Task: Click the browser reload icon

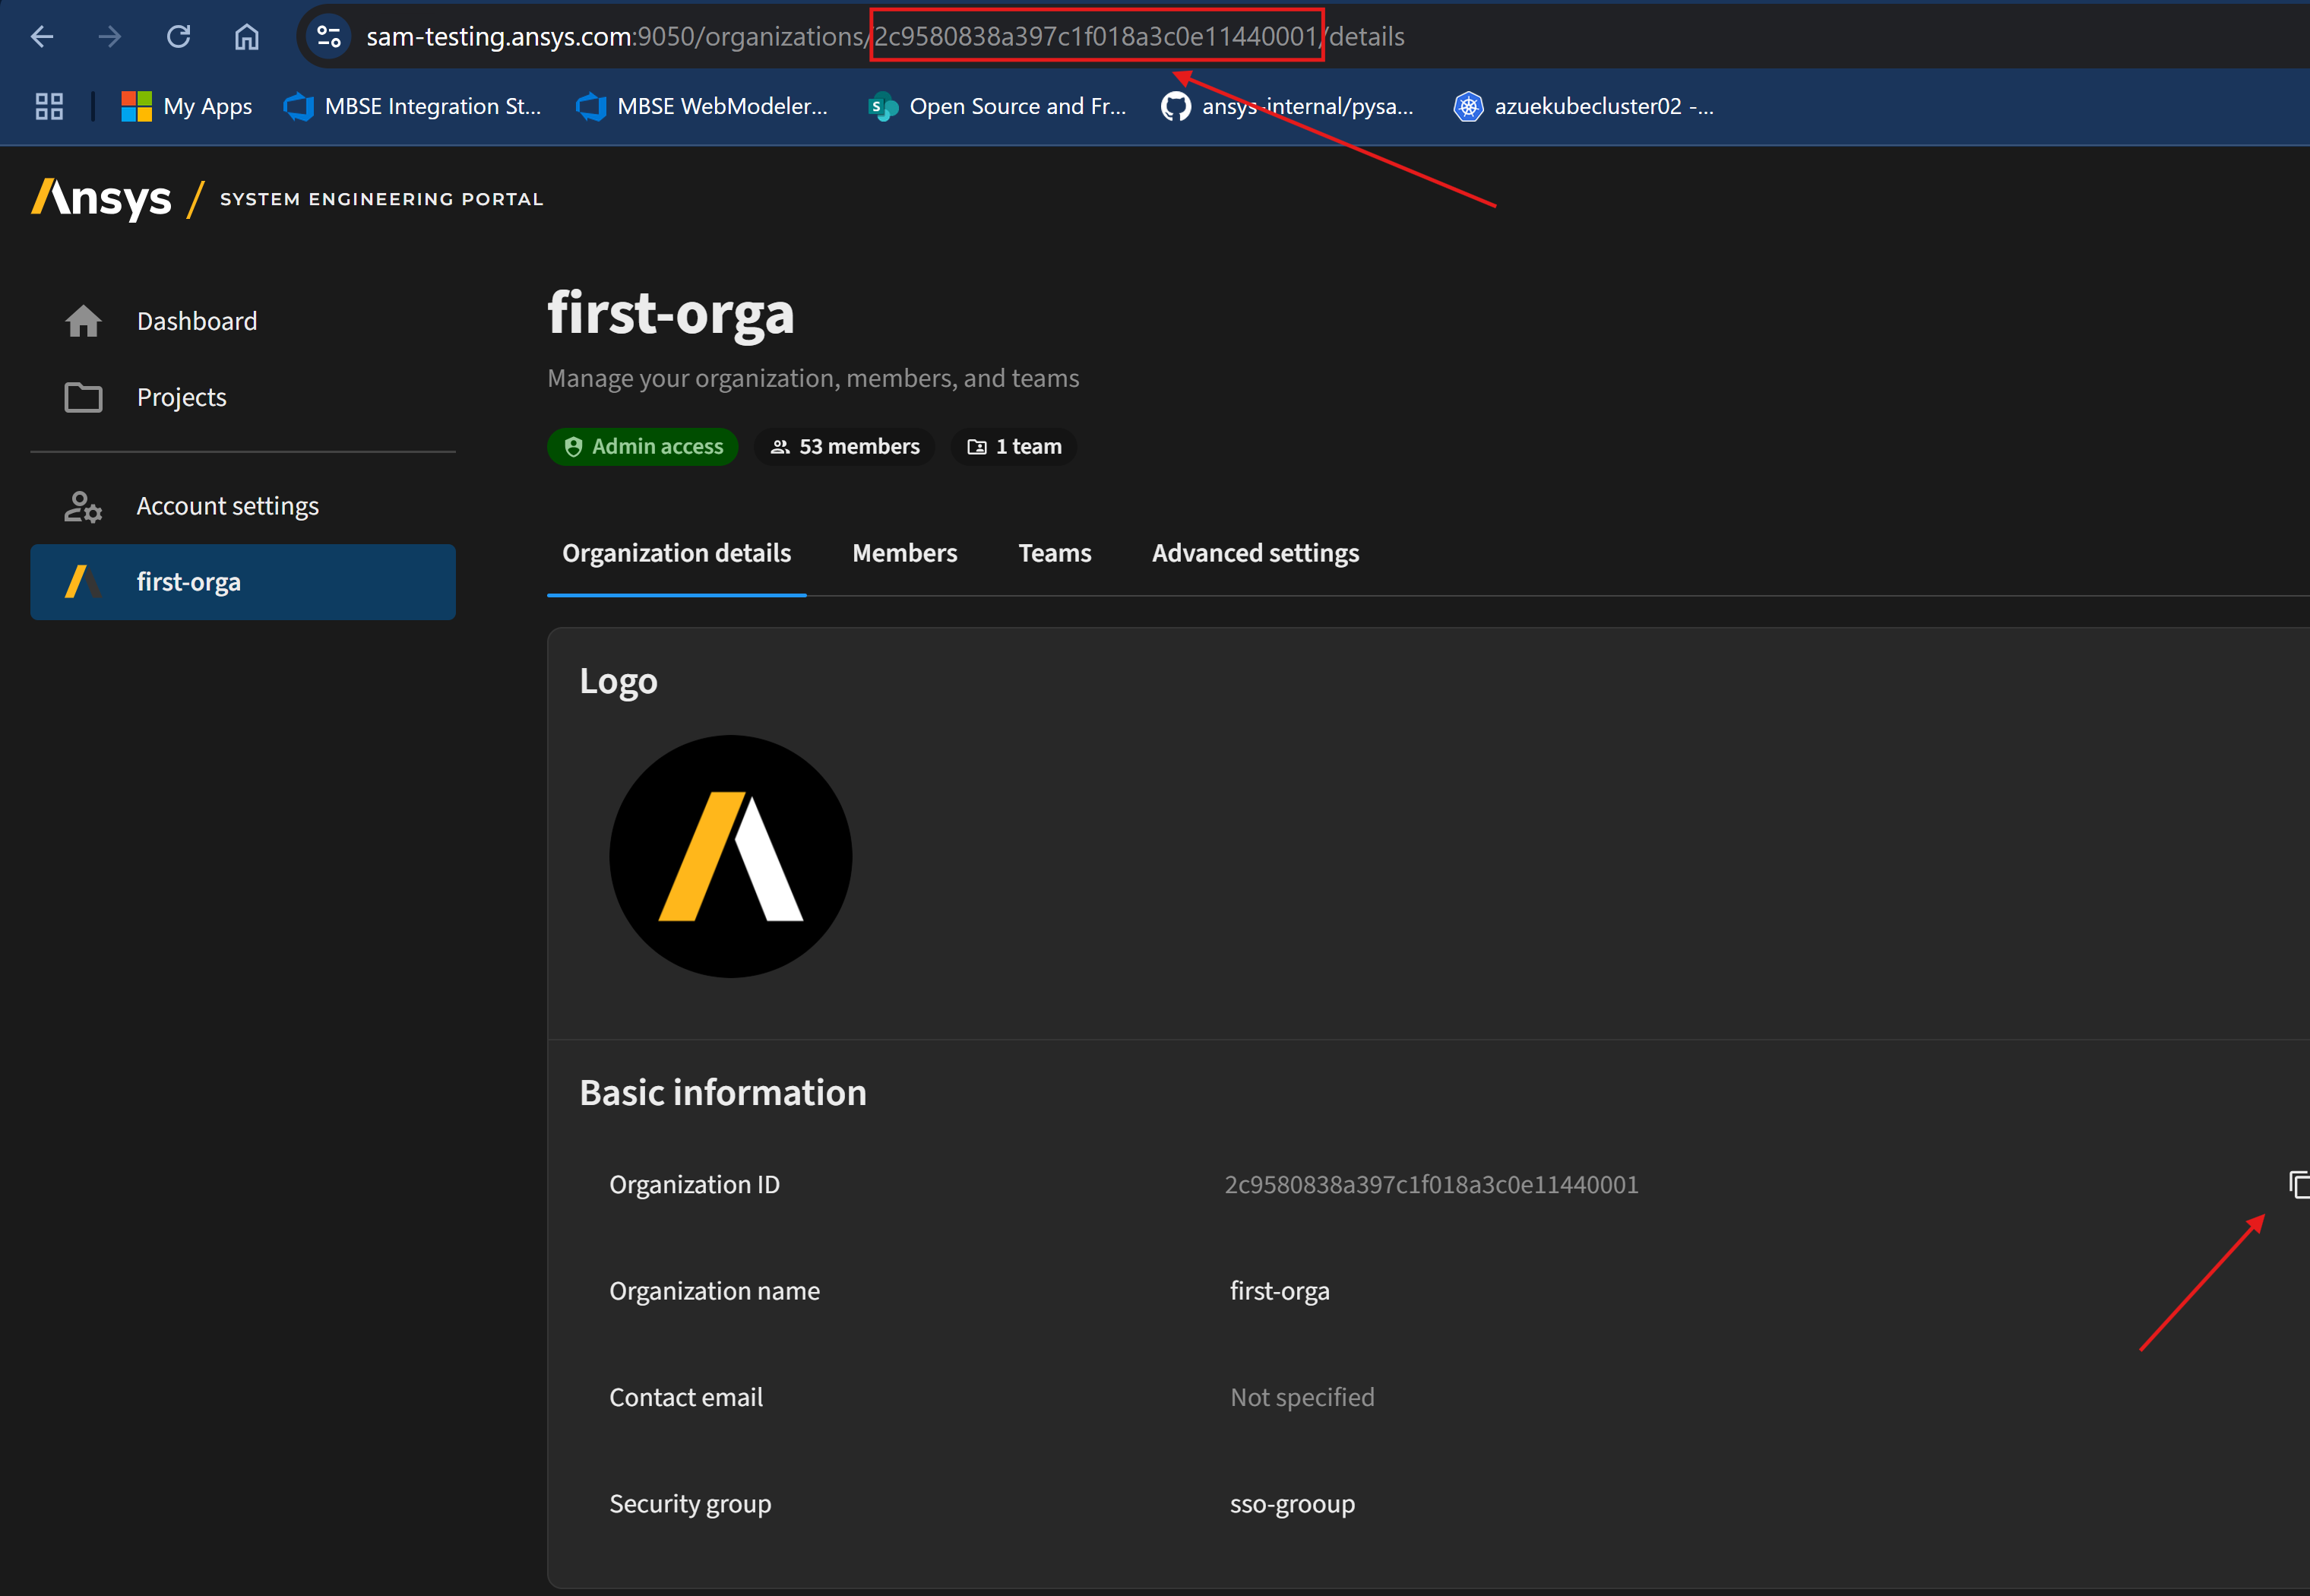Action: 178,37
